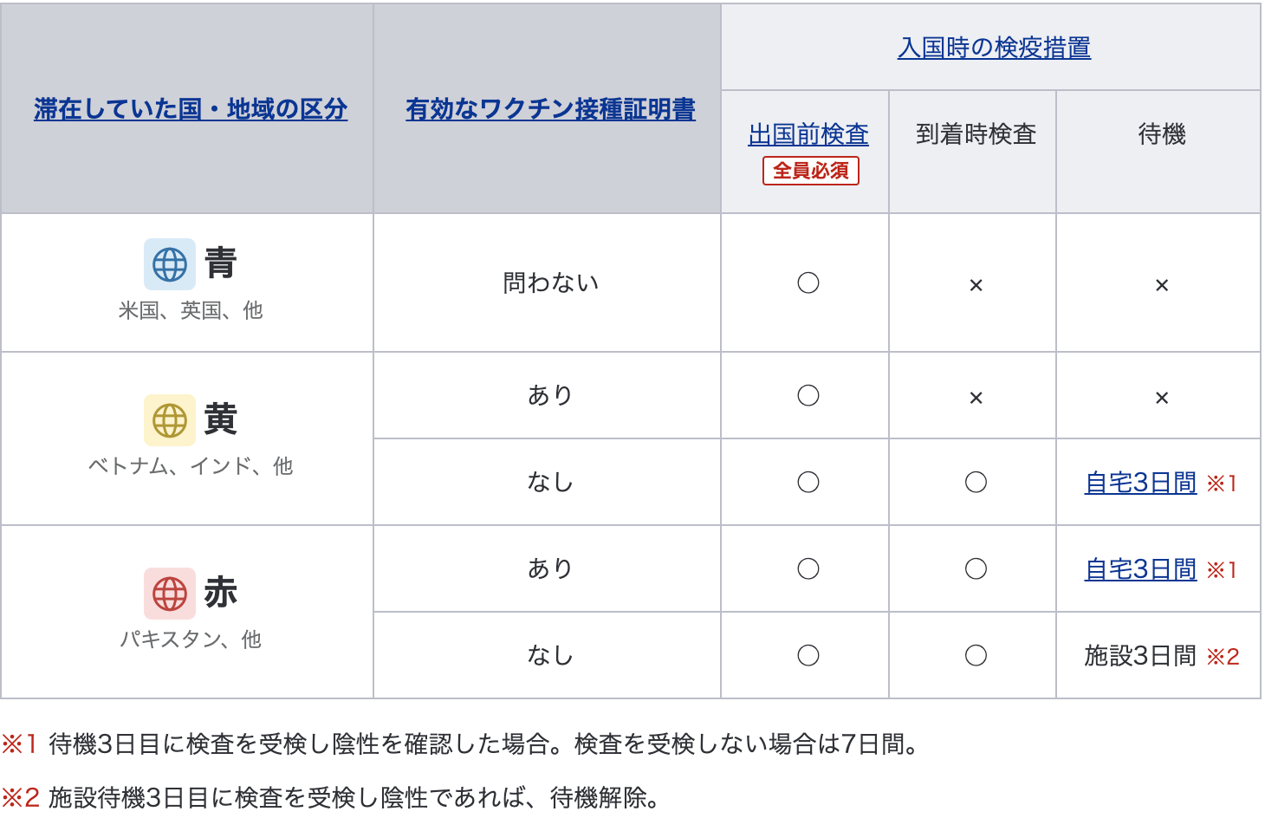Click 到着時検査 circle in yellow なし row
Viewport: 1265px width, 818px height.
(x=976, y=482)
